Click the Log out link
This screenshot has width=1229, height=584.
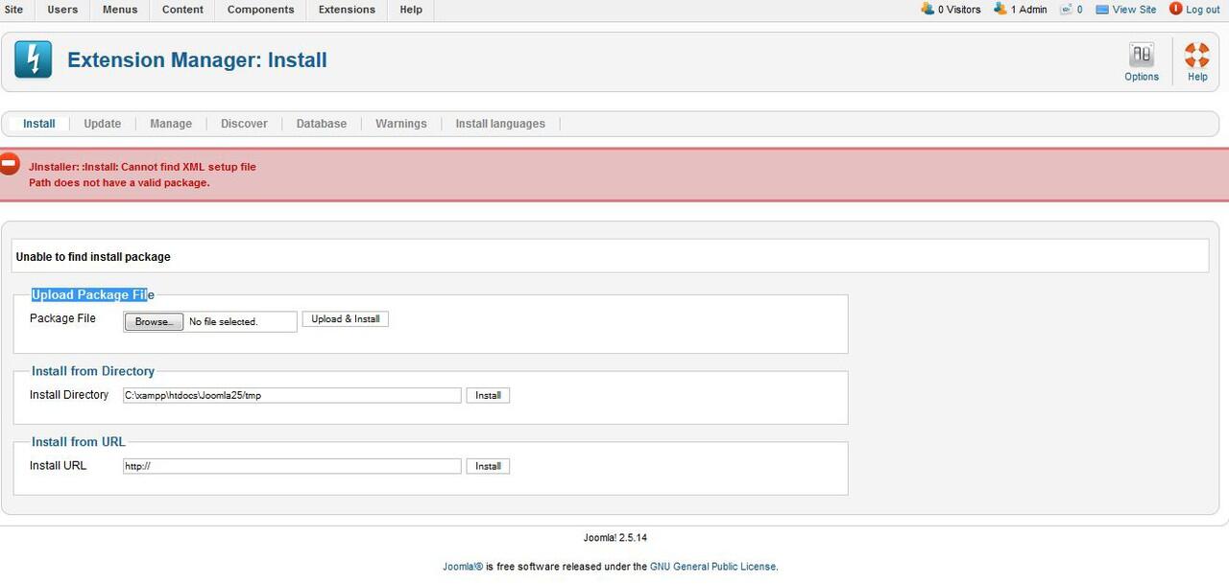tap(1203, 10)
